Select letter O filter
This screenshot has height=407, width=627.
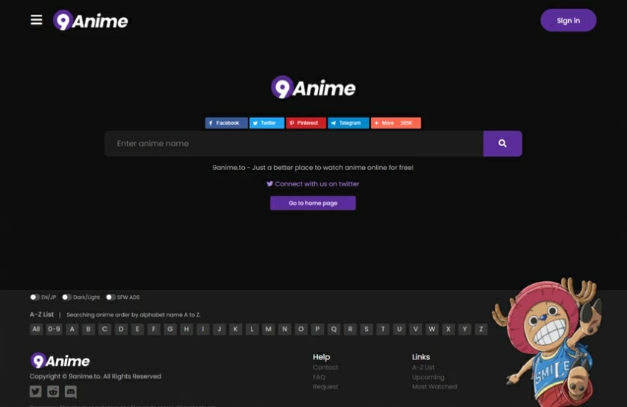(301, 329)
